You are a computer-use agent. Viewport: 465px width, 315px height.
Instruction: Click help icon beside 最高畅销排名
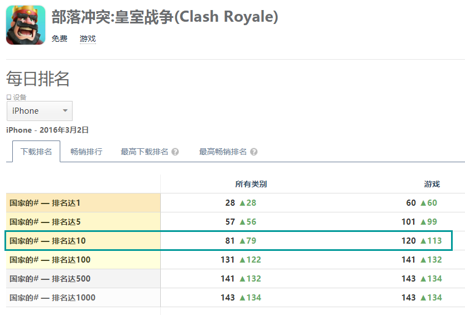point(254,152)
